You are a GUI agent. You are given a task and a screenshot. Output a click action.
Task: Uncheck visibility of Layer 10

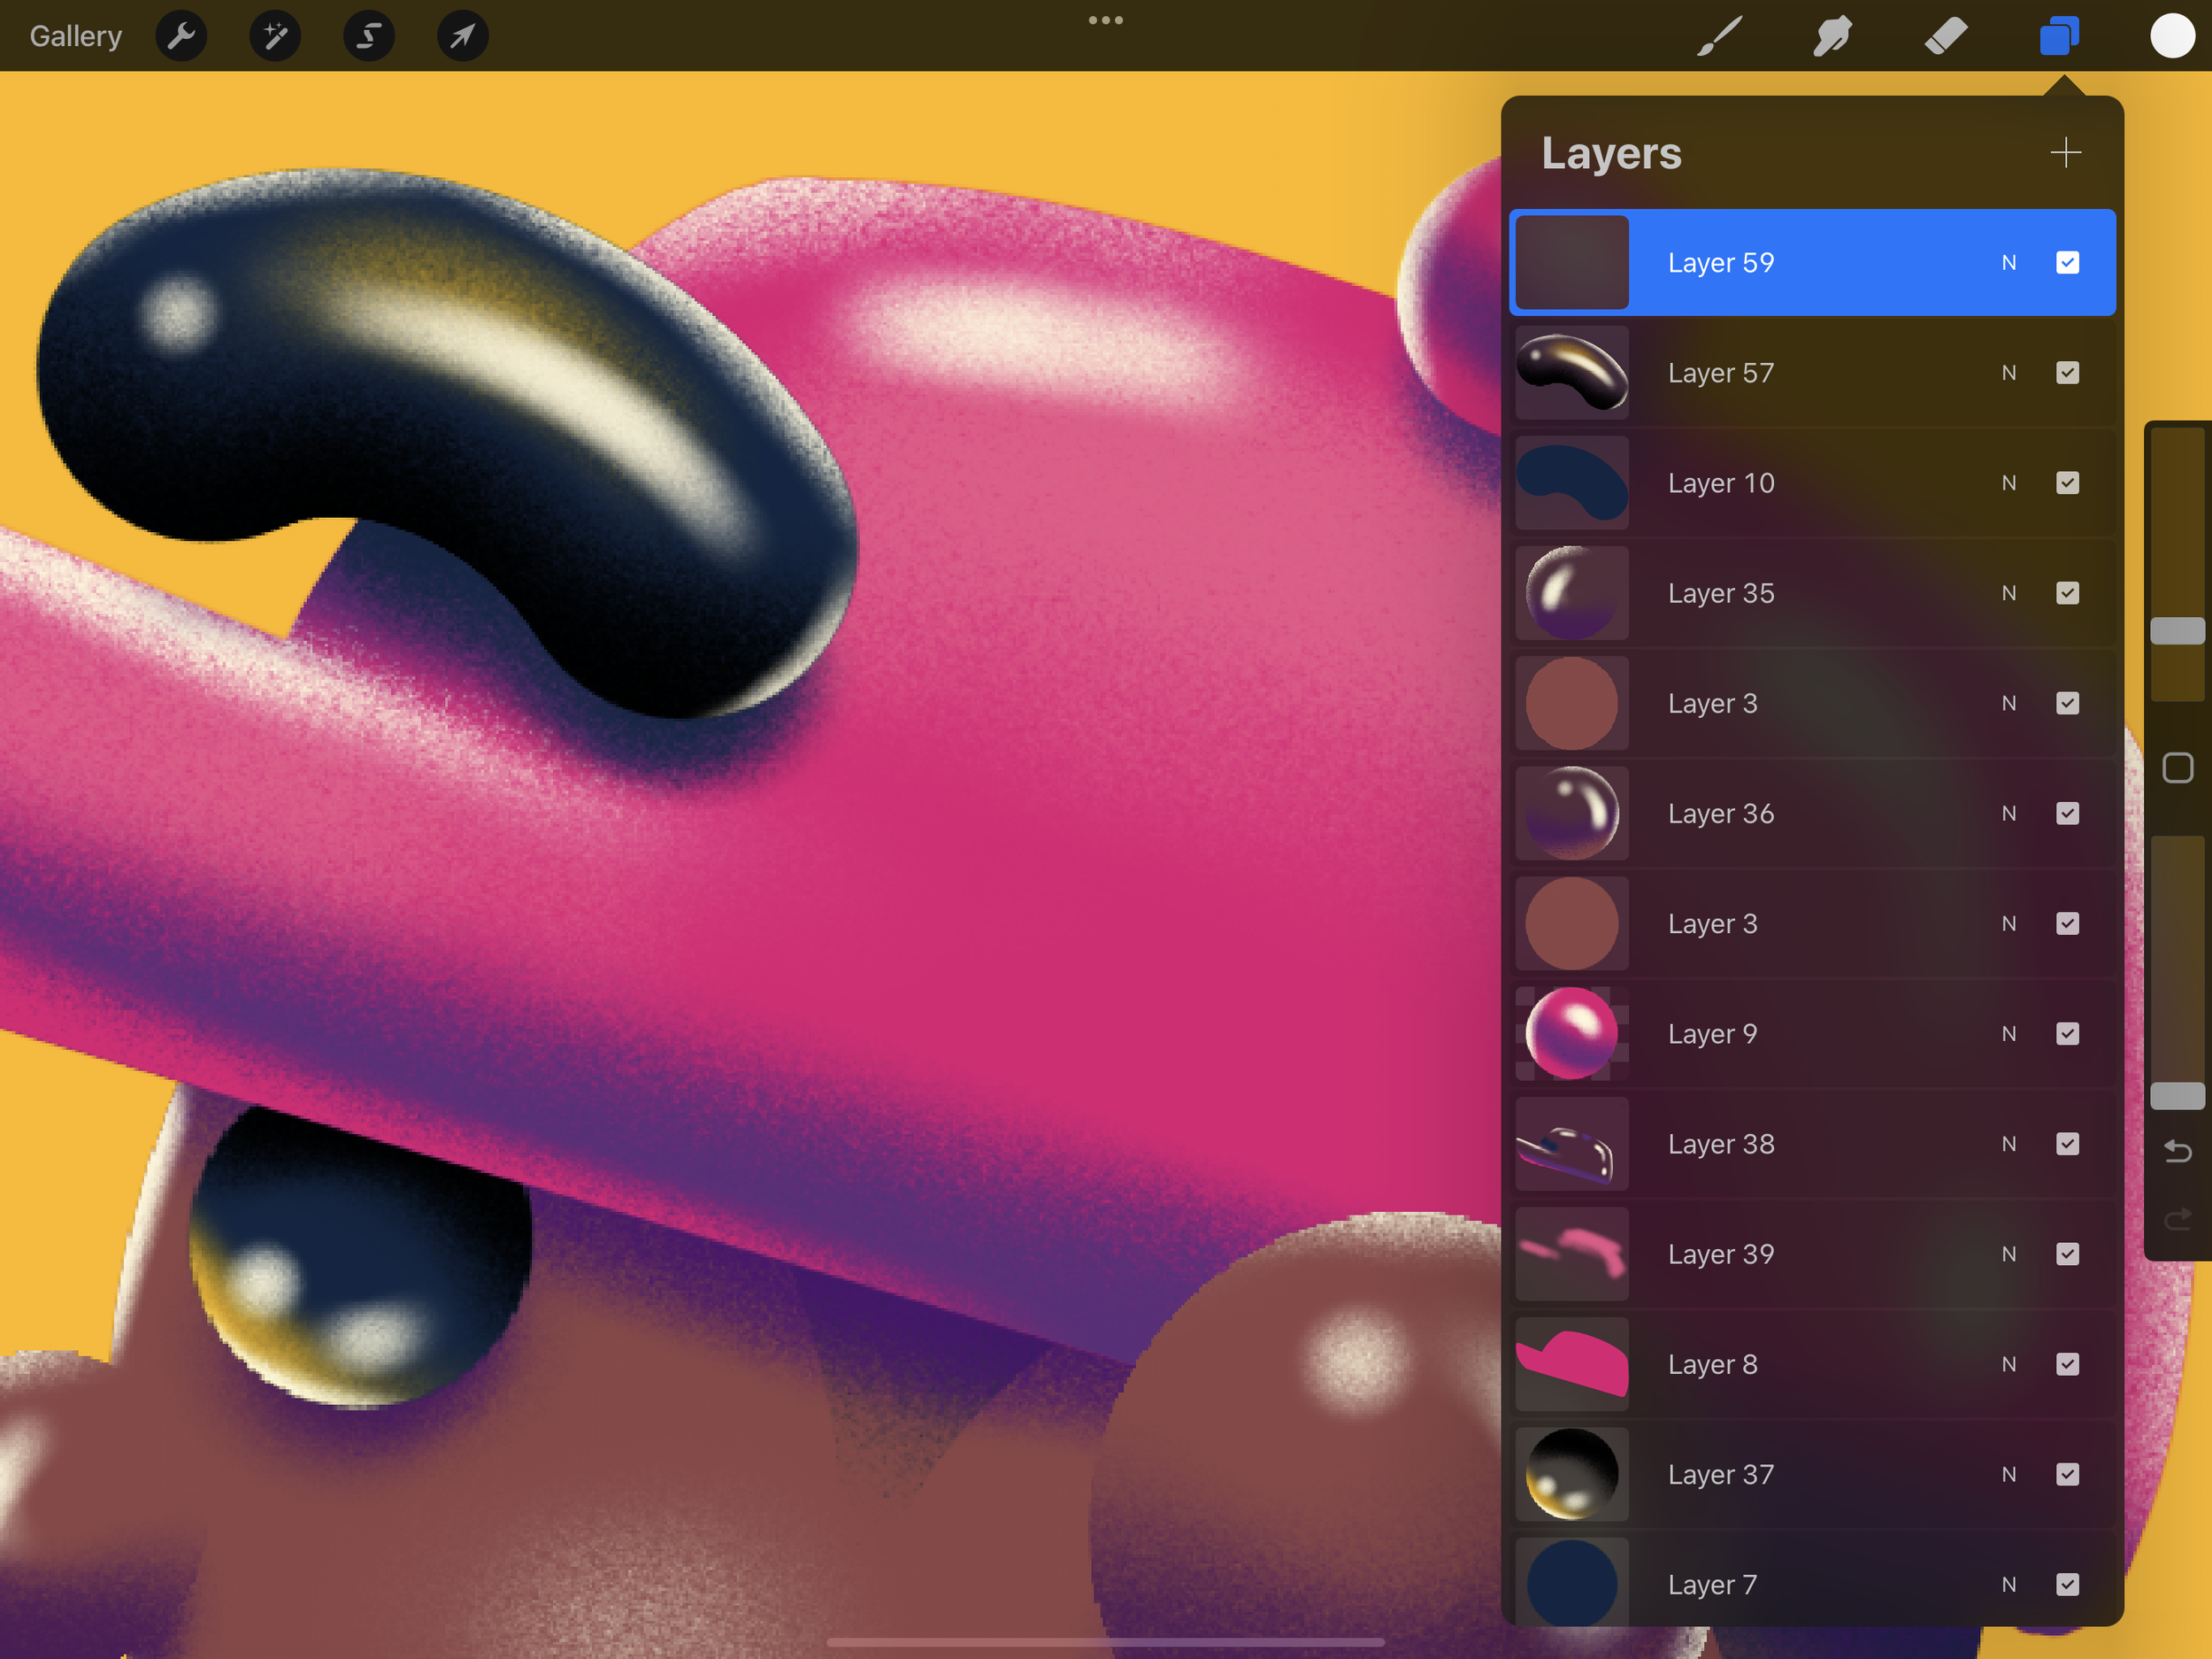(2067, 483)
